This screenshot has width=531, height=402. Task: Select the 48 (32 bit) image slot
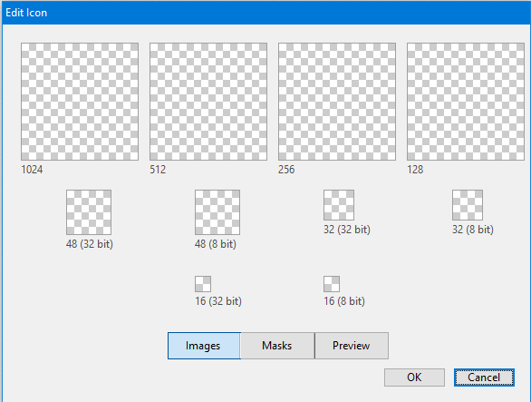point(89,212)
